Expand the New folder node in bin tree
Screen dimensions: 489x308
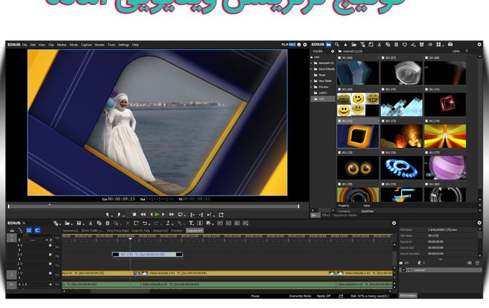point(311,81)
